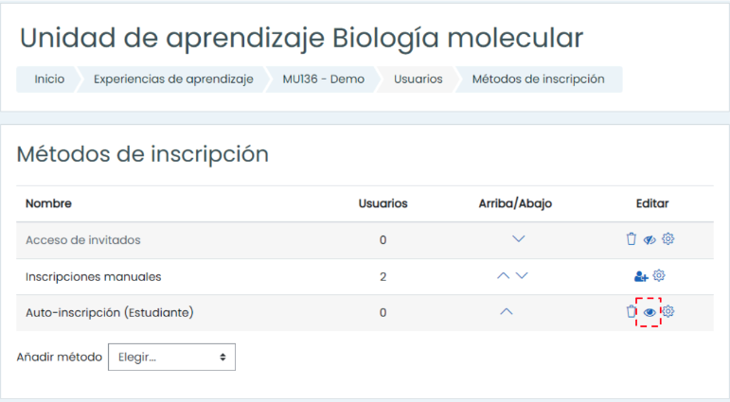This screenshot has width=730, height=402.
Task: Move Auto-inscripción (Estudiante) up
Action: [506, 312]
